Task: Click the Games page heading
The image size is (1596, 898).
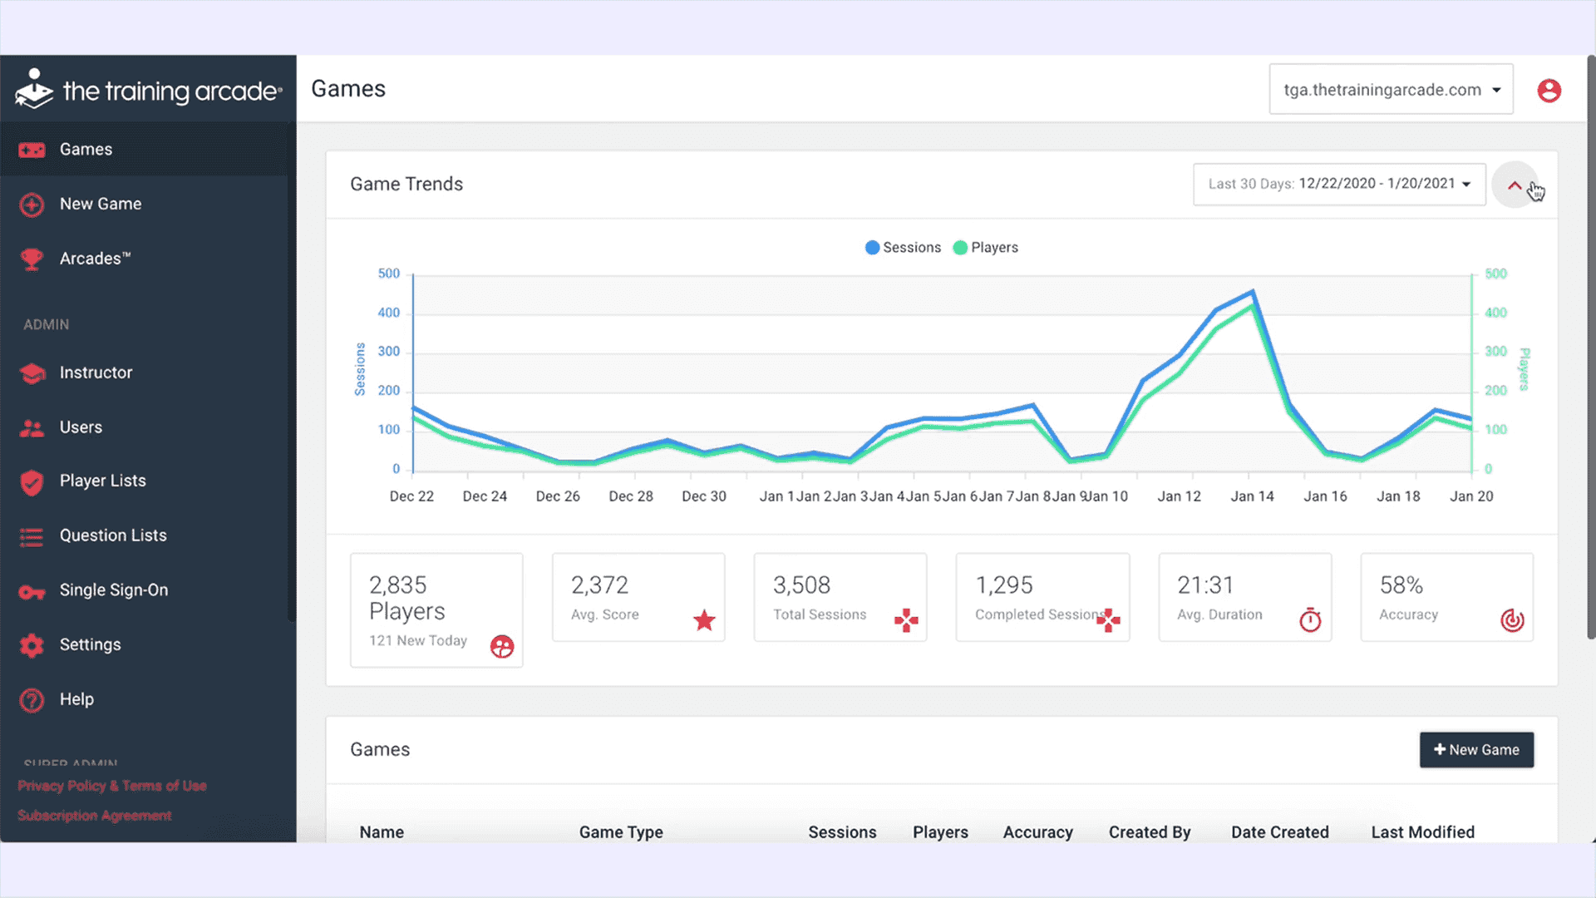Action: click(x=348, y=89)
